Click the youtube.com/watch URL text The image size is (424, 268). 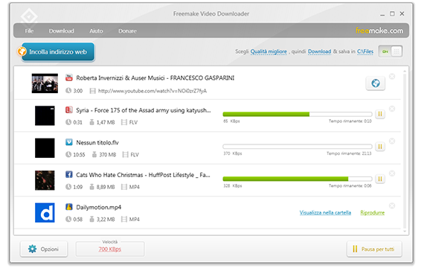pos(152,91)
